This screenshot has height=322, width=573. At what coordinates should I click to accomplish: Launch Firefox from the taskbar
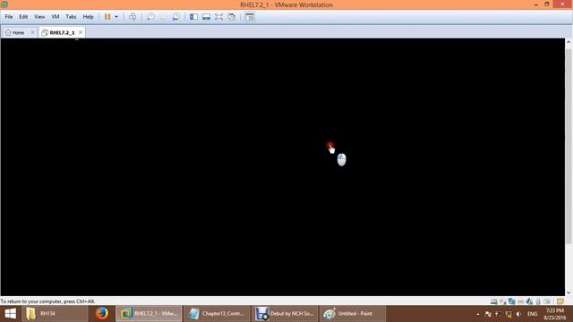pyautogui.click(x=101, y=314)
